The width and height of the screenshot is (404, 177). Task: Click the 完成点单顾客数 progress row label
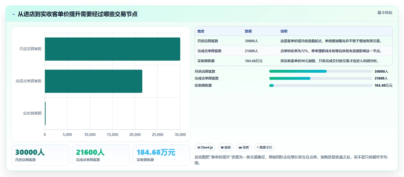(x=207, y=78)
